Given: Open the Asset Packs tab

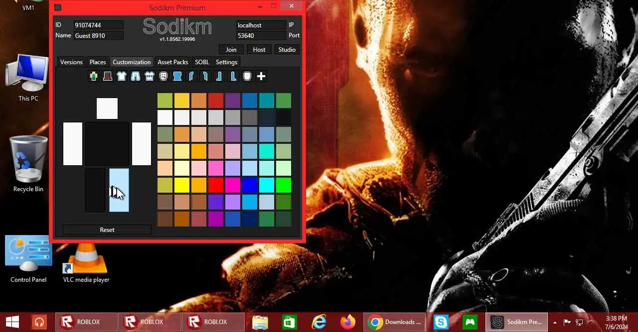Looking at the screenshot, I should click(173, 62).
